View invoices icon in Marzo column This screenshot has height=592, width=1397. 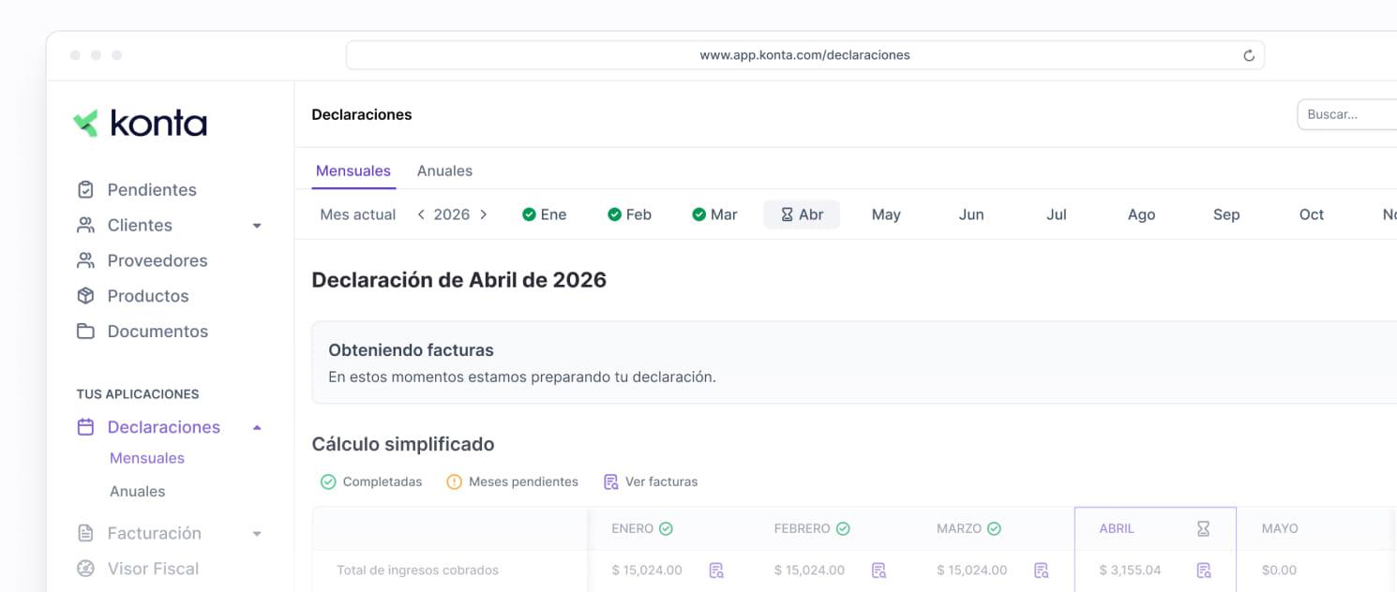tap(1041, 570)
